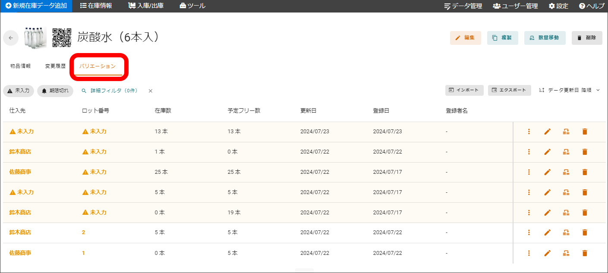608x273 pixels.
Task: Open the データ管理 menu
Action: [x=463, y=6]
